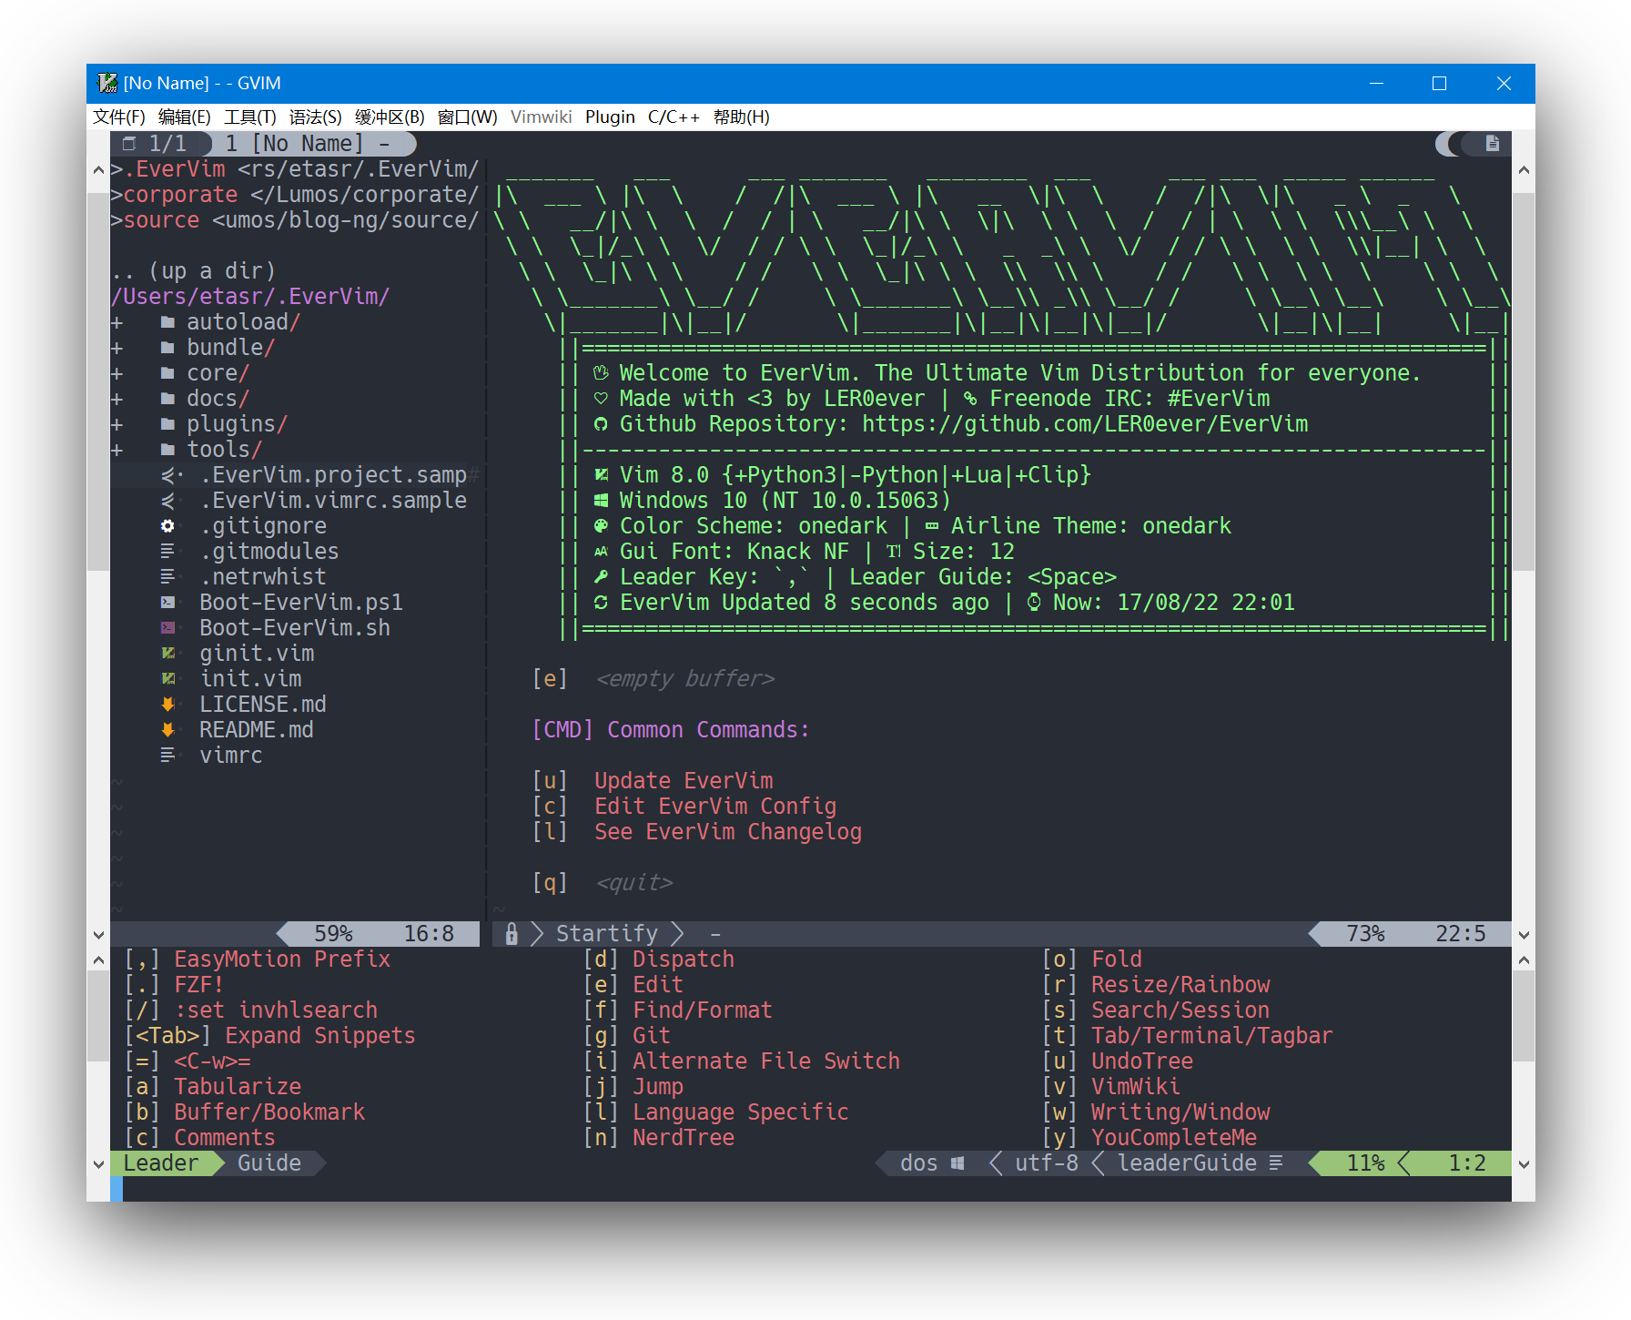Click the lock icon in Startify statusline
Viewport: 1631px width, 1320px height.
[512, 934]
